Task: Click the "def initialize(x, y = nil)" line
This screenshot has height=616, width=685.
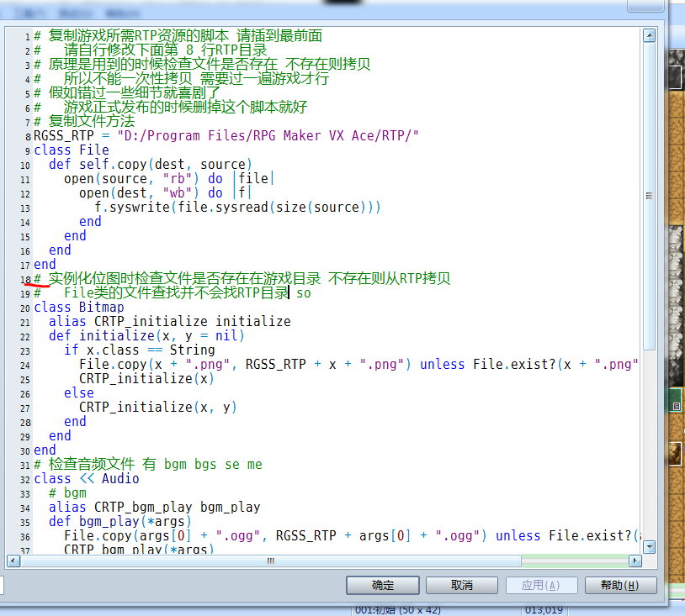Action: tap(146, 336)
